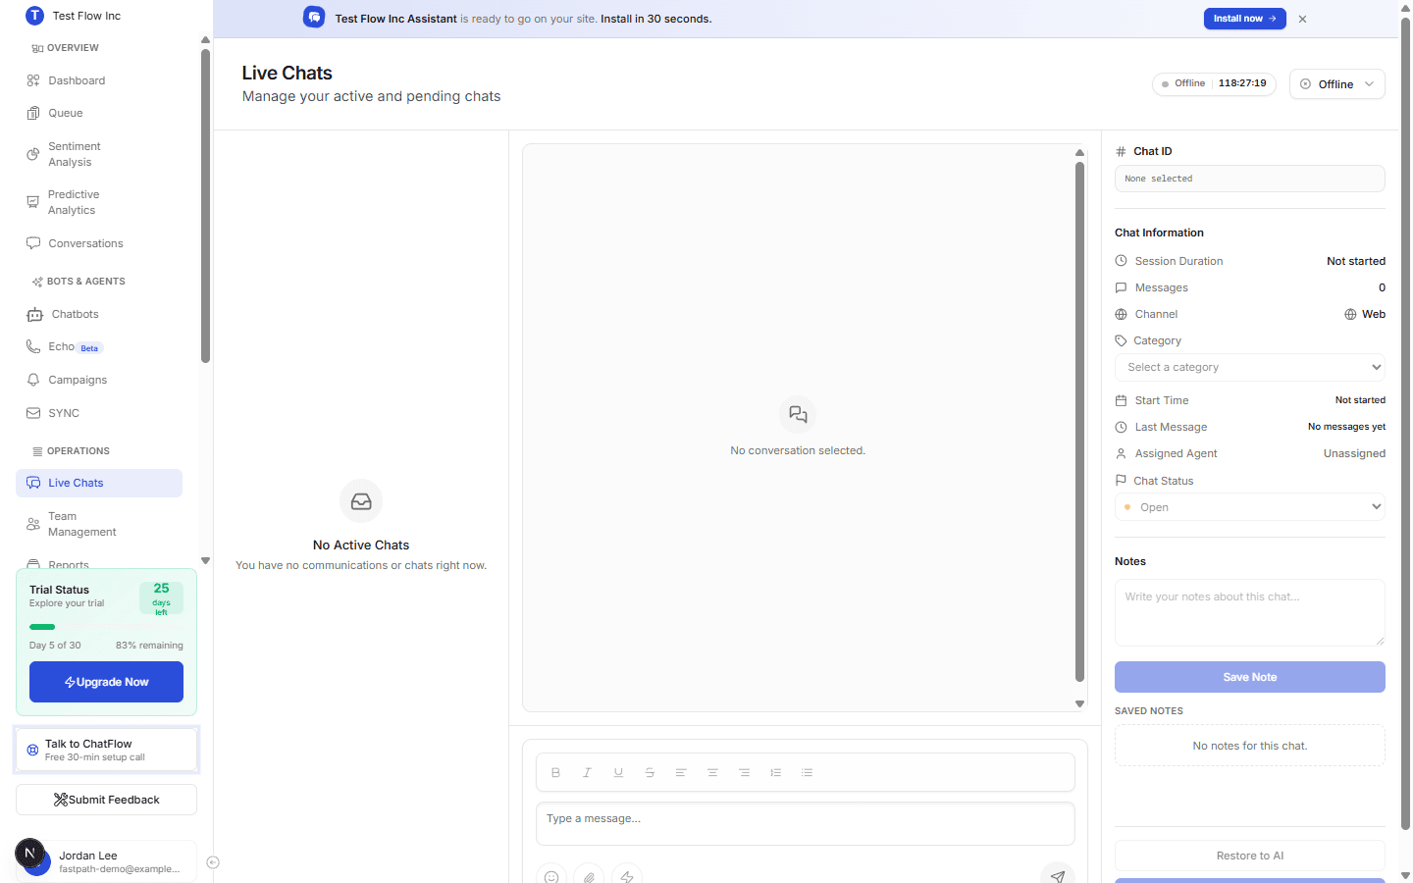Send message with paper plane icon
1413x883 pixels.
tap(1058, 875)
